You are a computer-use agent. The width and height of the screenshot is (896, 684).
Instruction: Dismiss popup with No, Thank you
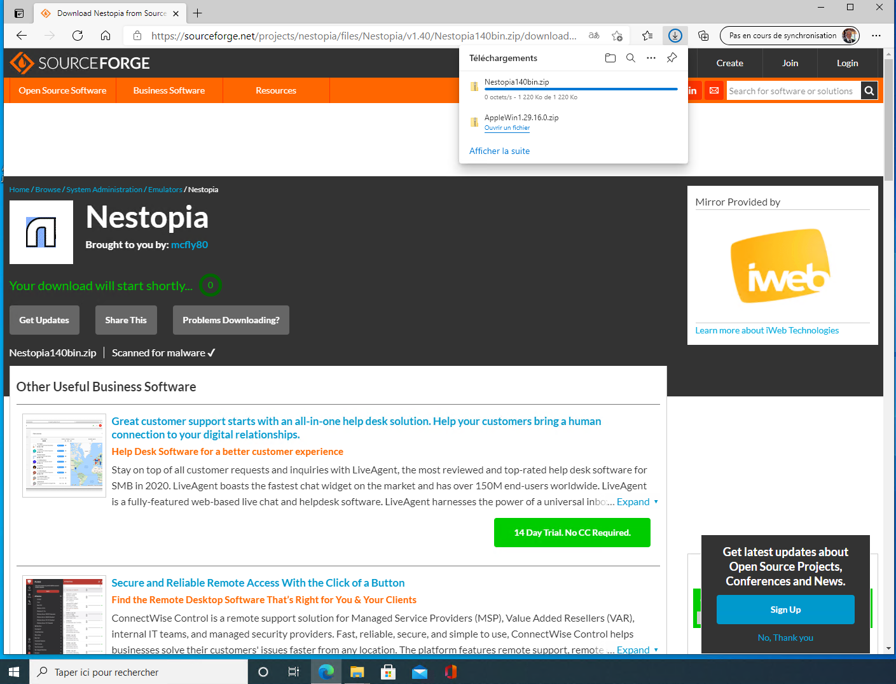click(785, 638)
